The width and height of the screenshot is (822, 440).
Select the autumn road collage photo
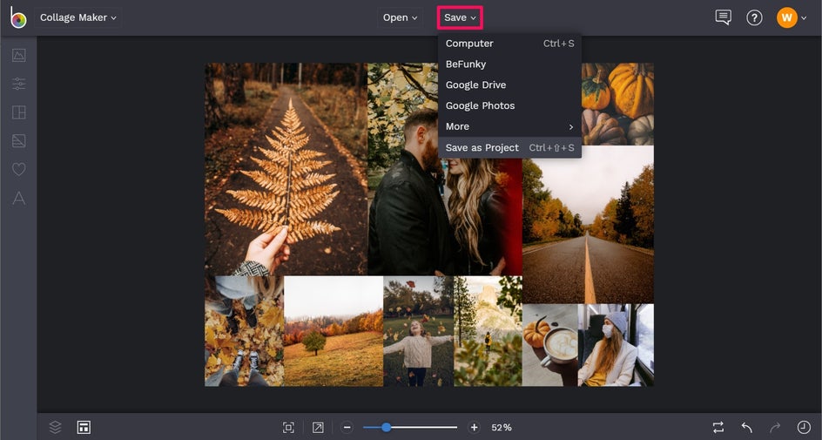(588, 225)
